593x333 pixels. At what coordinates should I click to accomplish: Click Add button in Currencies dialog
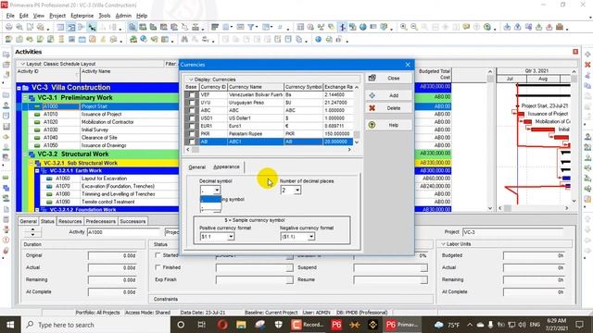pyautogui.click(x=388, y=95)
